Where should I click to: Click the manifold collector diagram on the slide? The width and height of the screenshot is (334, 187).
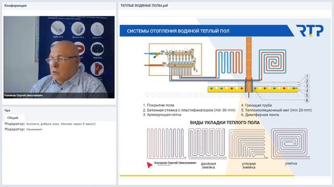click(175, 60)
